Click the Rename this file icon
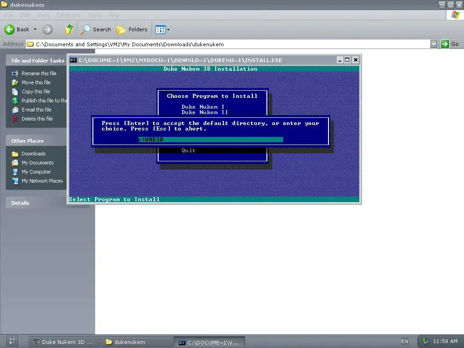The height and width of the screenshot is (348, 464). (15, 73)
